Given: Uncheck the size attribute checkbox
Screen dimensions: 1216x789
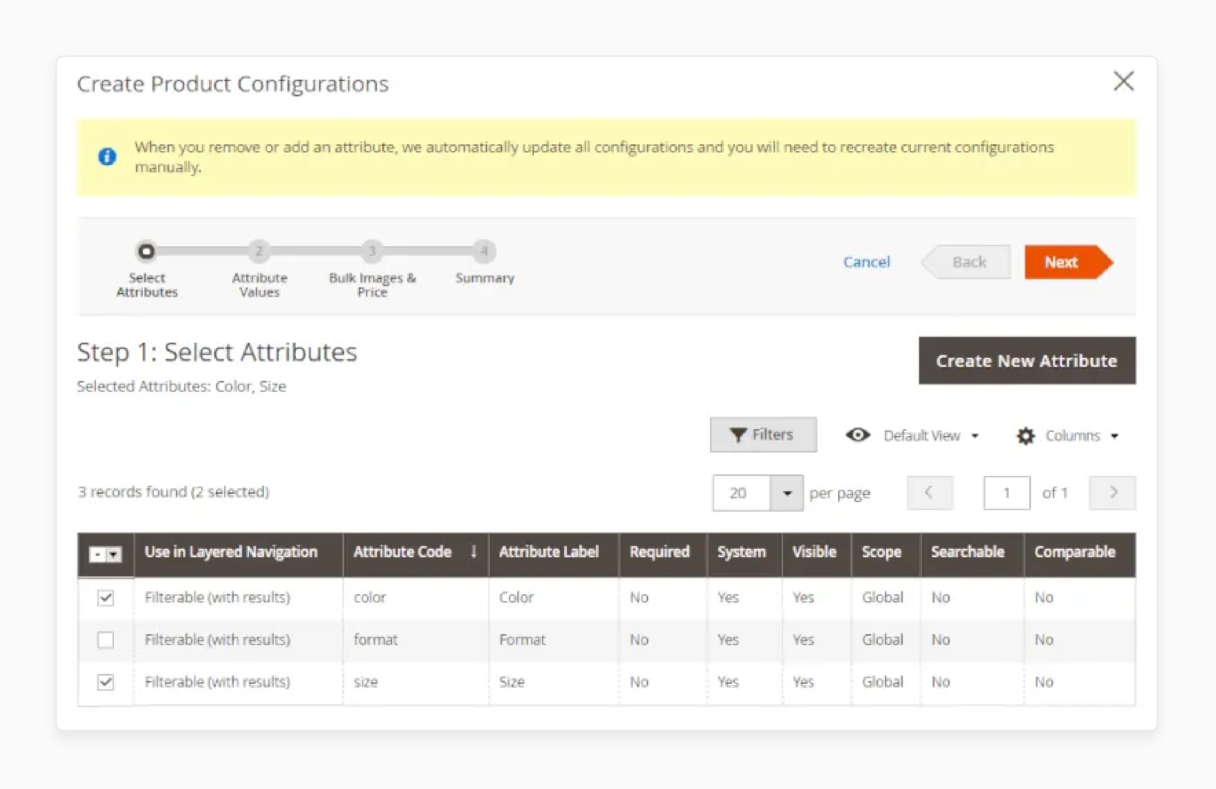Looking at the screenshot, I should pyautogui.click(x=105, y=682).
